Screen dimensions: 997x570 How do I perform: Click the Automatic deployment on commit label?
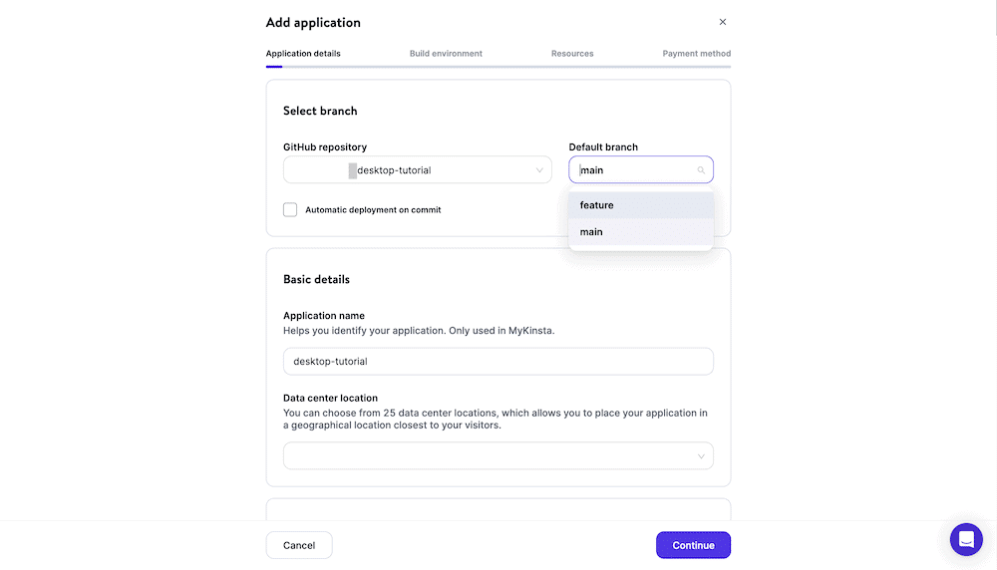373,210
